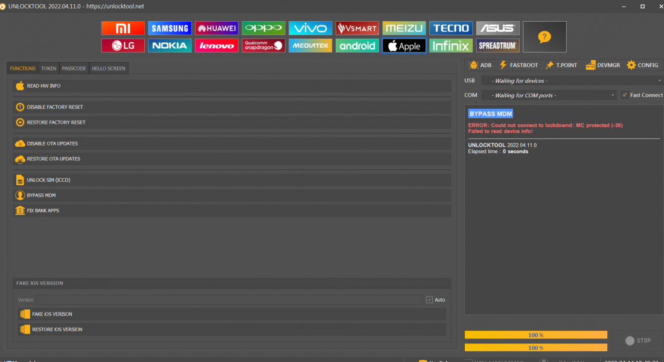Click the upper 100% progress bar
Screen dimensions: 664x362
pos(535,335)
